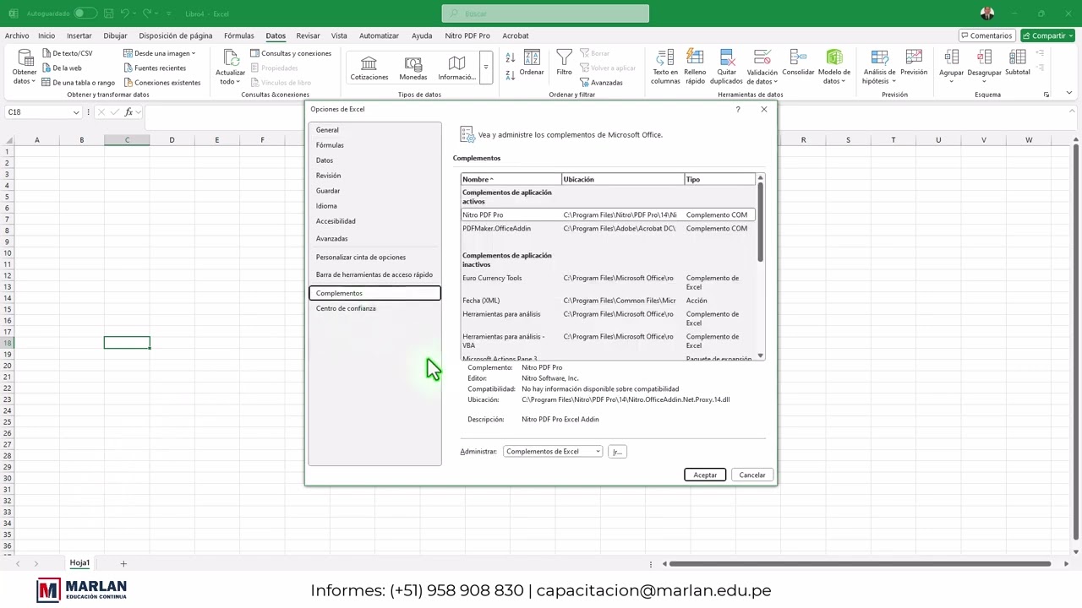Open the Name Box dropdown arrow

pyautogui.click(x=76, y=112)
